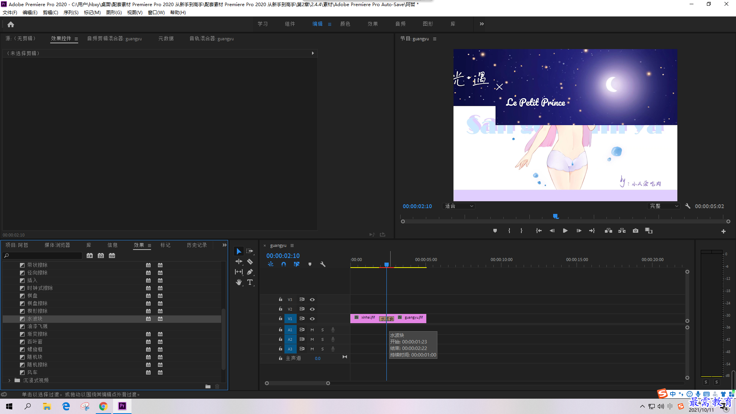Open 效果控件 panel menu
The width and height of the screenshot is (736, 414).
pos(76,39)
